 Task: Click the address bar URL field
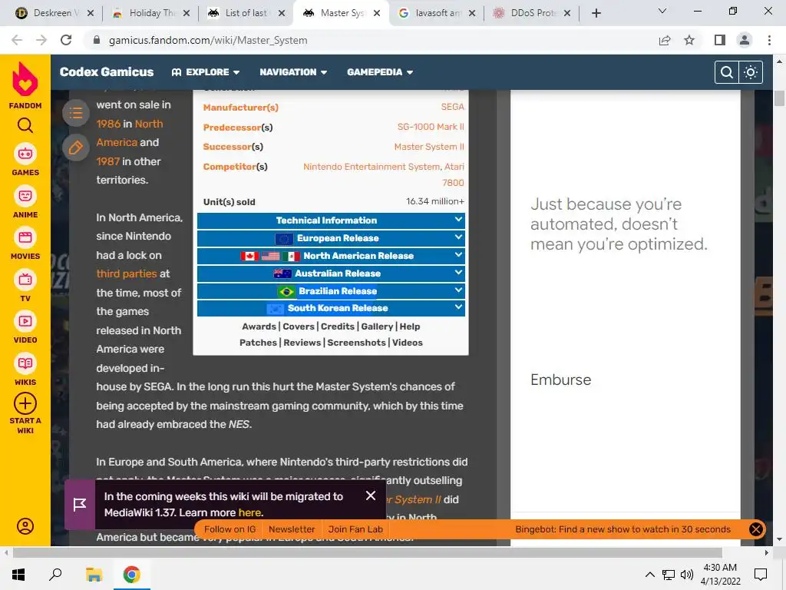click(x=371, y=40)
